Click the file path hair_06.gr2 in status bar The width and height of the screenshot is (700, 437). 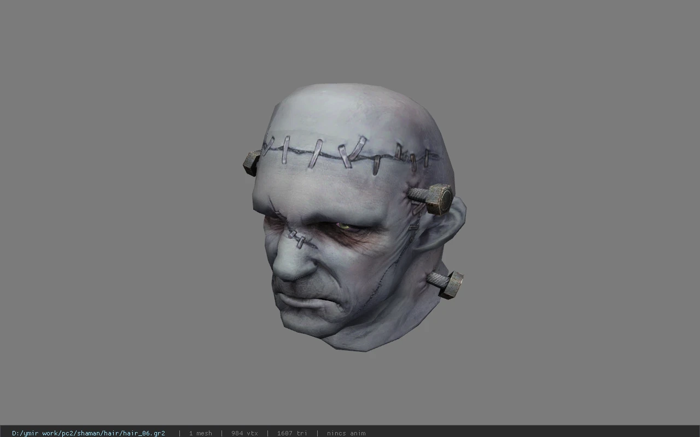click(x=89, y=433)
